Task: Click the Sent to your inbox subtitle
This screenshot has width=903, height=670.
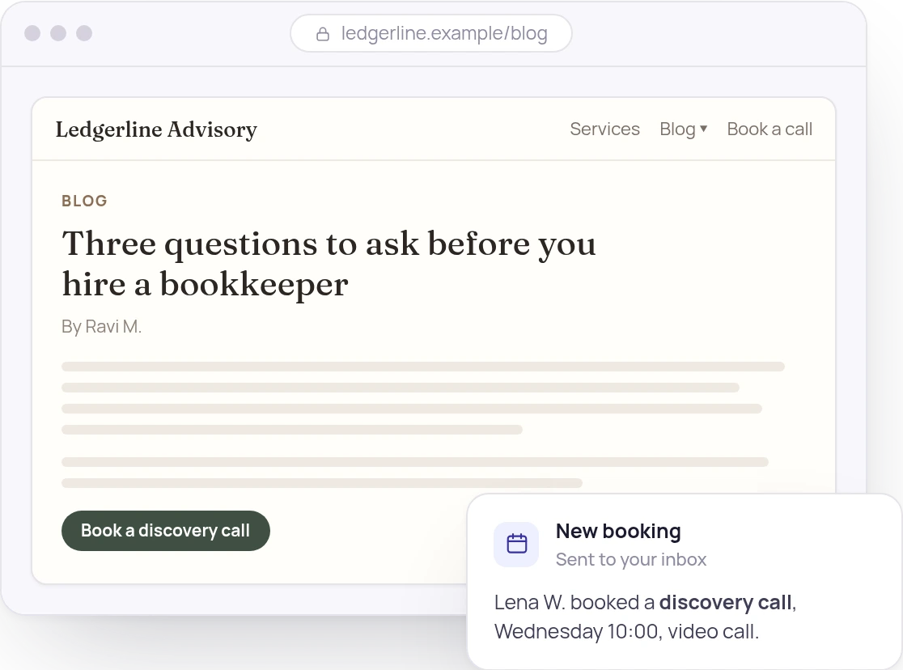Action: coord(630,559)
